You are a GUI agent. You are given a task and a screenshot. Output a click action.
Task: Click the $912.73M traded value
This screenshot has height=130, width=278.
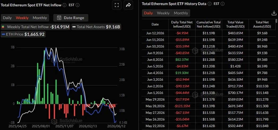[x=235, y=86]
